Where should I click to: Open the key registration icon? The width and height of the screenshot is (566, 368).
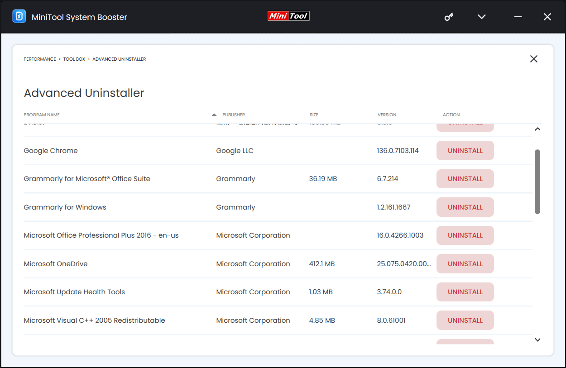click(449, 17)
